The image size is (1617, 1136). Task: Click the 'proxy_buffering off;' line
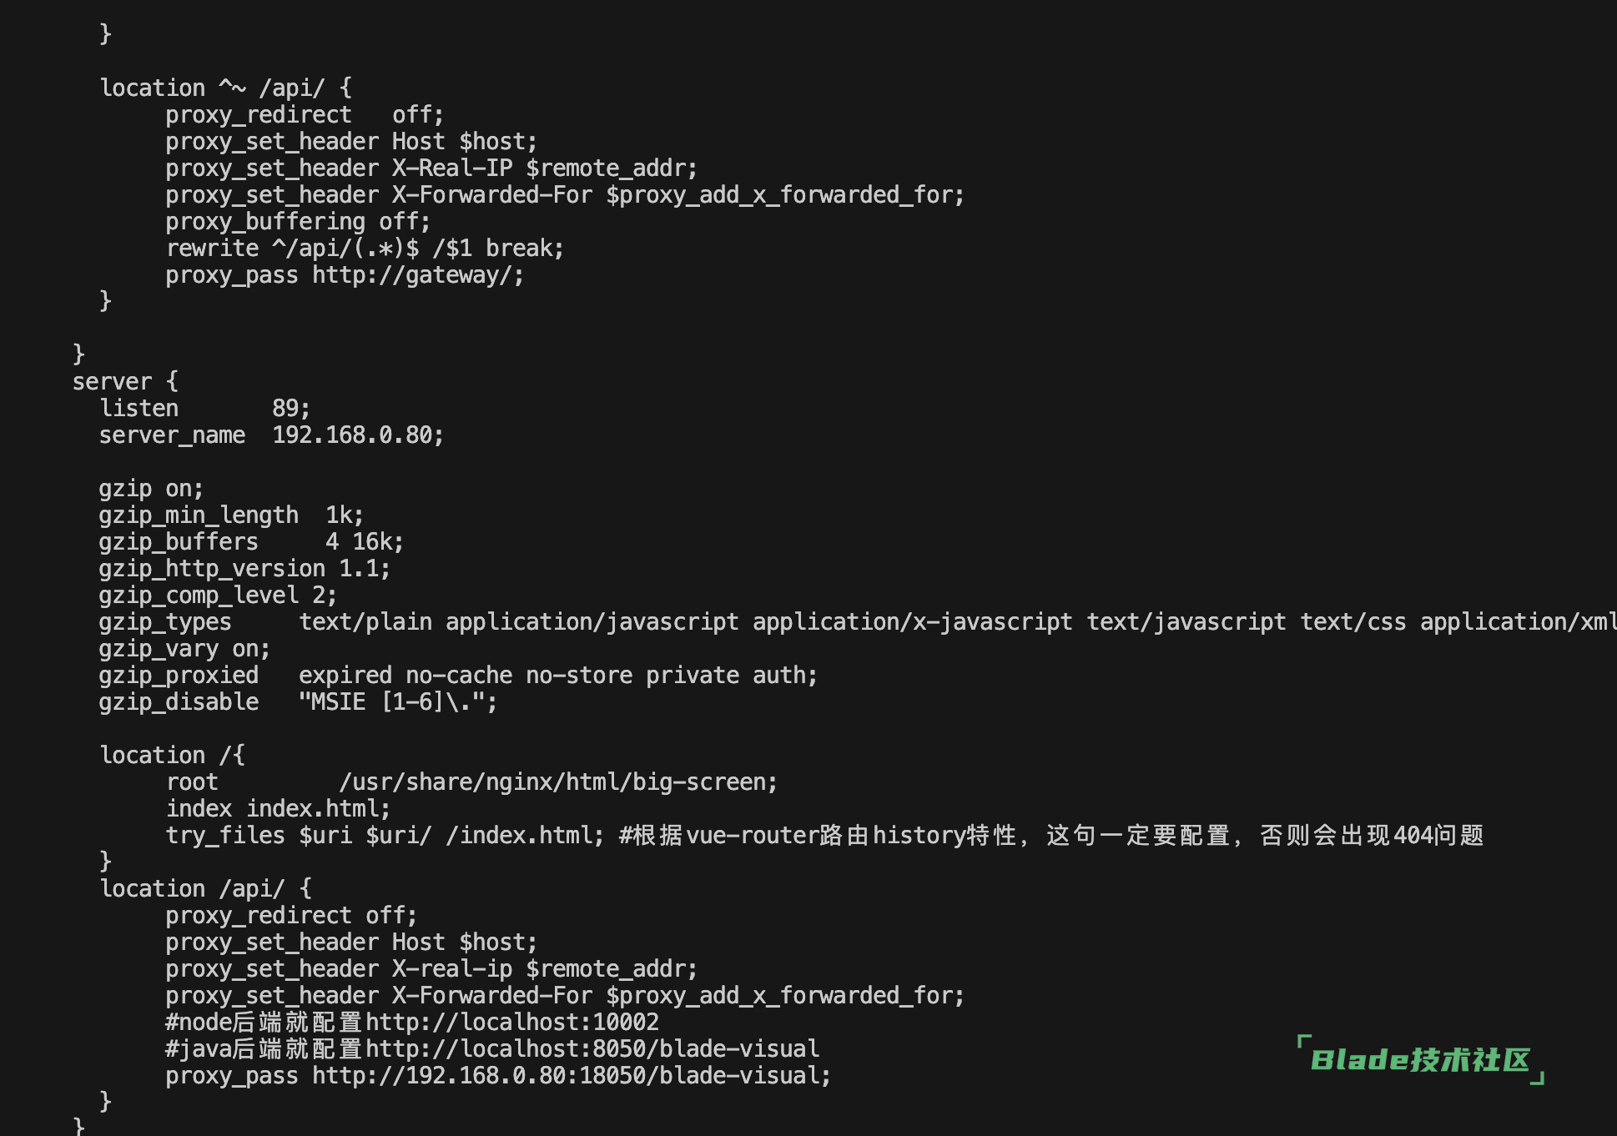click(x=297, y=222)
